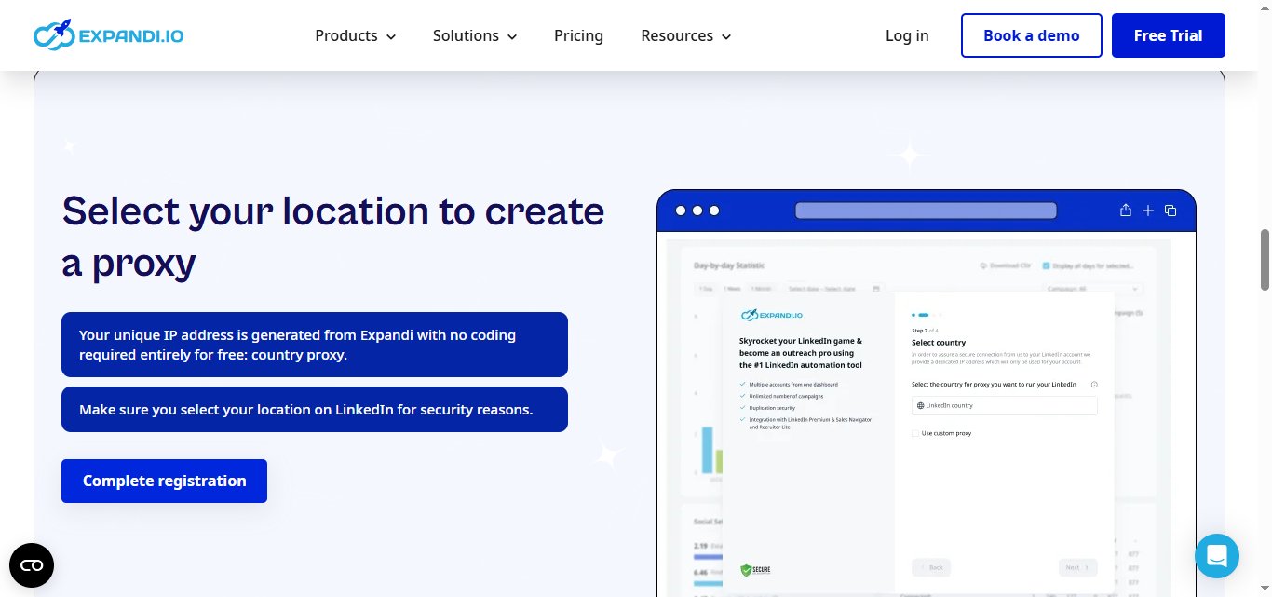The image size is (1272, 597).
Task: Click the duplicate tabs icon in the mockup toolbar
Action: 1171,210
